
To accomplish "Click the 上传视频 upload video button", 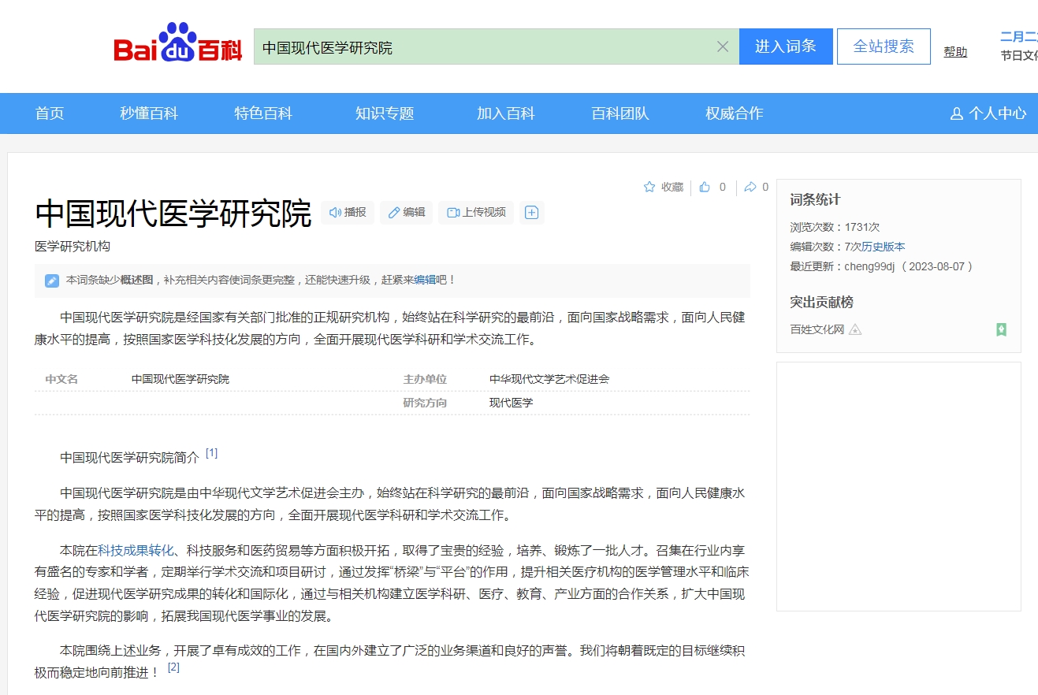I will (476, 212).
